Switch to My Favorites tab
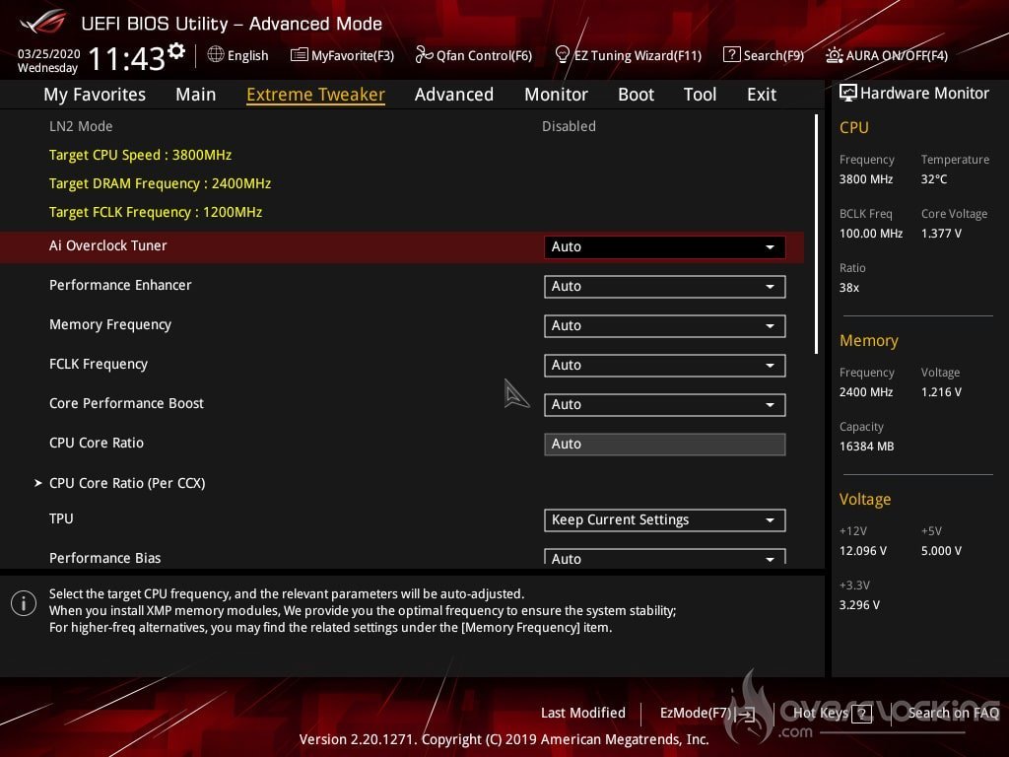This screenshot has height=757, width=1009. pos(95,95)
